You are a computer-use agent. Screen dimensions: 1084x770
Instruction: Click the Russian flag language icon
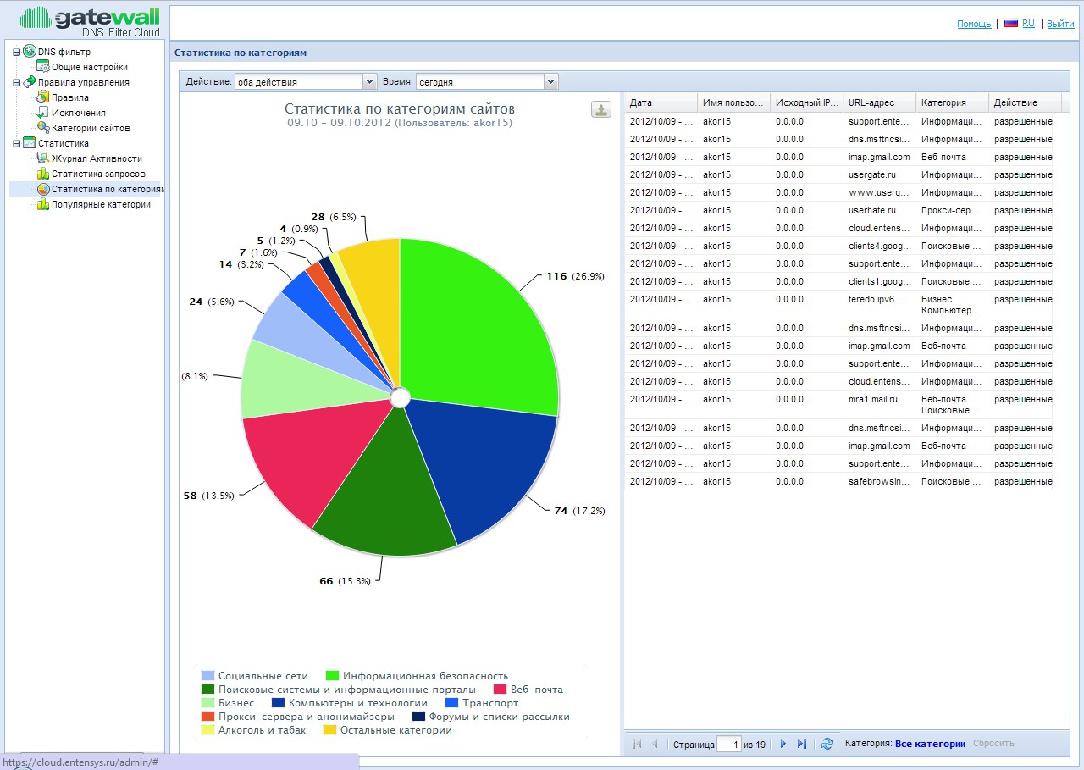1010,24
